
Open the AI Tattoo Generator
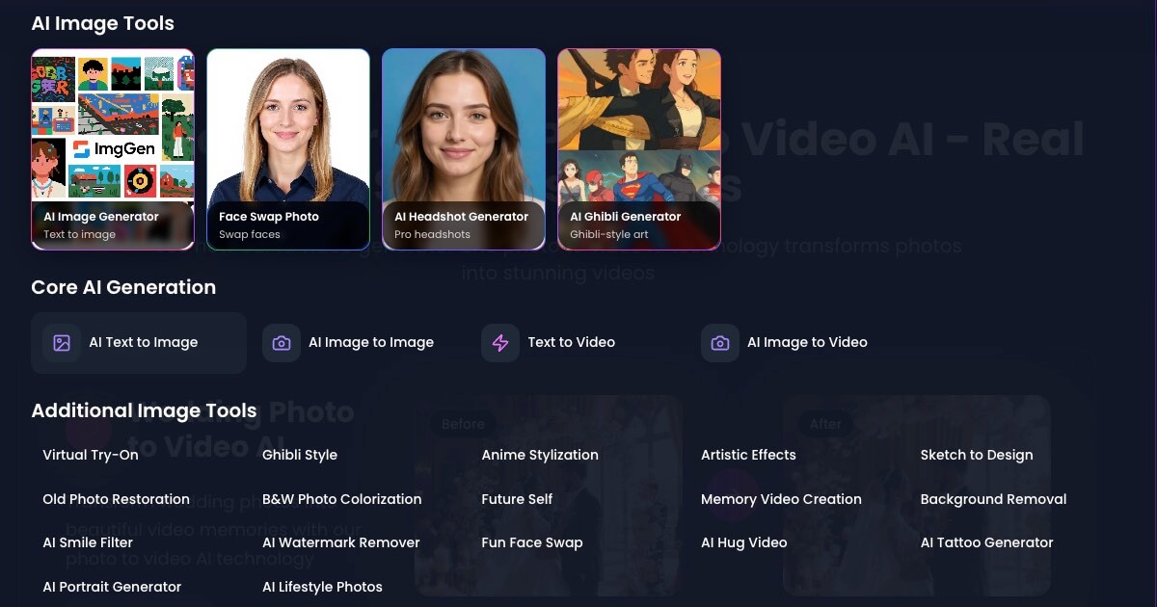(987, 542)
